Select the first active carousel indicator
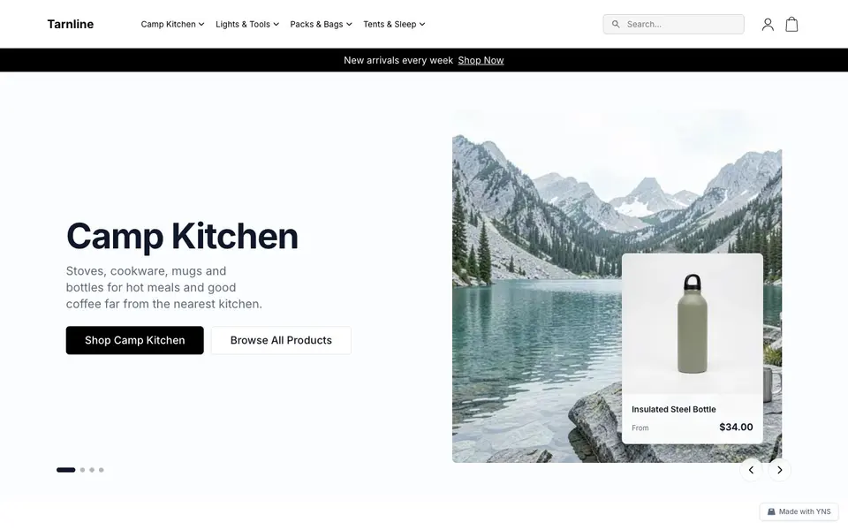Viewport: 848px width, 530px height. pyautogui.click(x=66, y=470)
